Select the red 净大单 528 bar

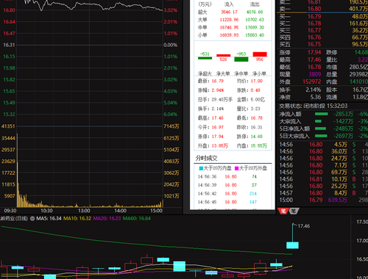coord(224,56)
